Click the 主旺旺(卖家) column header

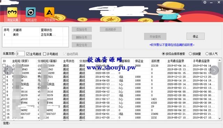pyautogui.click(x=20, y=61)
